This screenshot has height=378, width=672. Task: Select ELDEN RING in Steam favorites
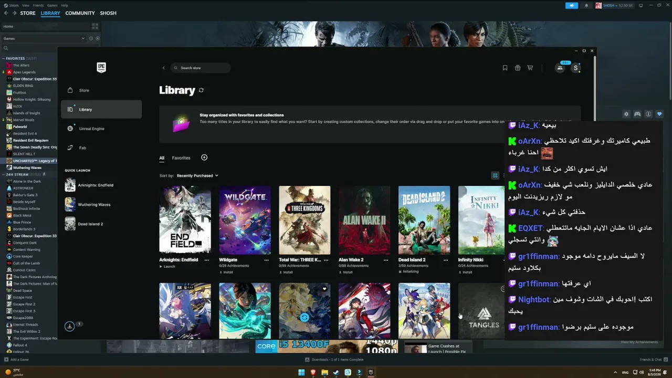pyautogui.click(x=23, y=86)
